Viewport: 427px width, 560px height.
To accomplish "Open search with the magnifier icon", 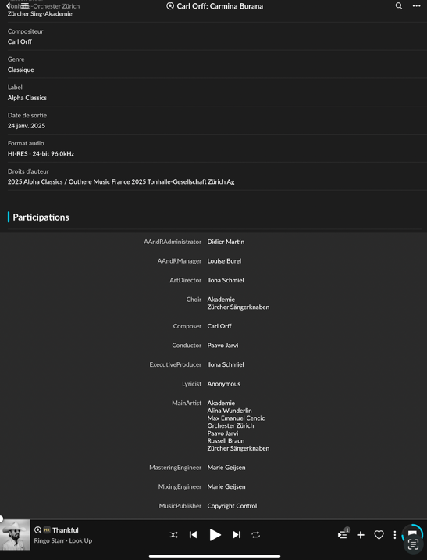I will click(399, 5).
